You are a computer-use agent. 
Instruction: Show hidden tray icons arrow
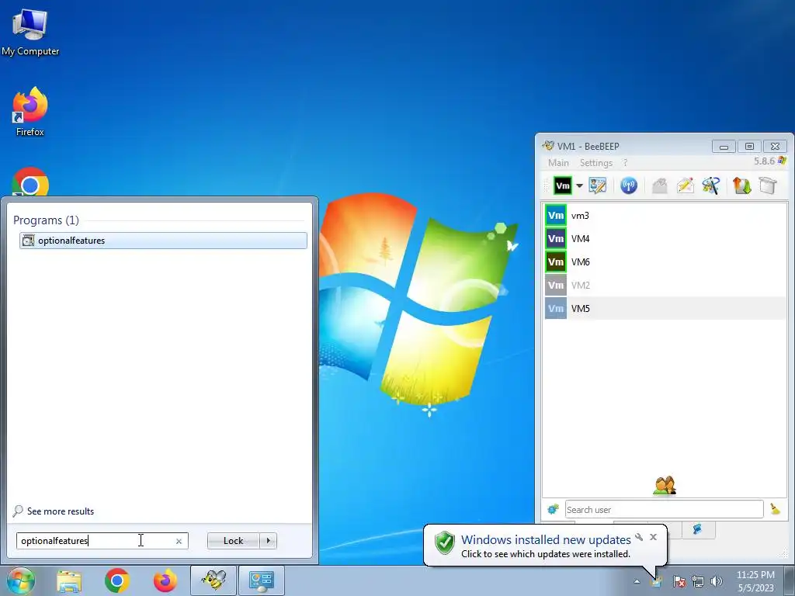tap(637, 581)
